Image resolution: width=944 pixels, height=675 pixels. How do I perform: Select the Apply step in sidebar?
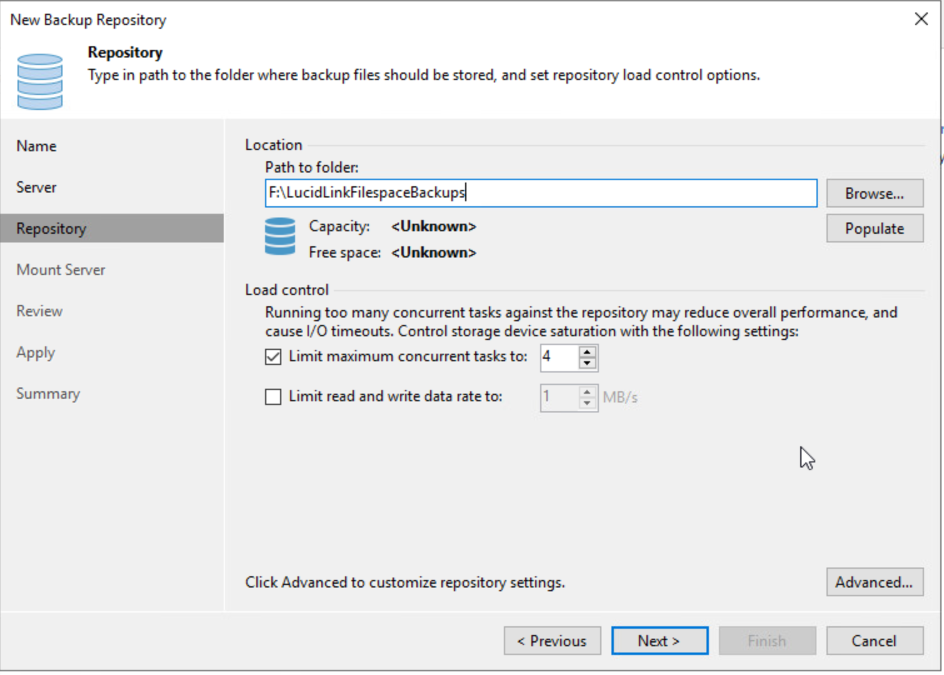tap(36, 352)
